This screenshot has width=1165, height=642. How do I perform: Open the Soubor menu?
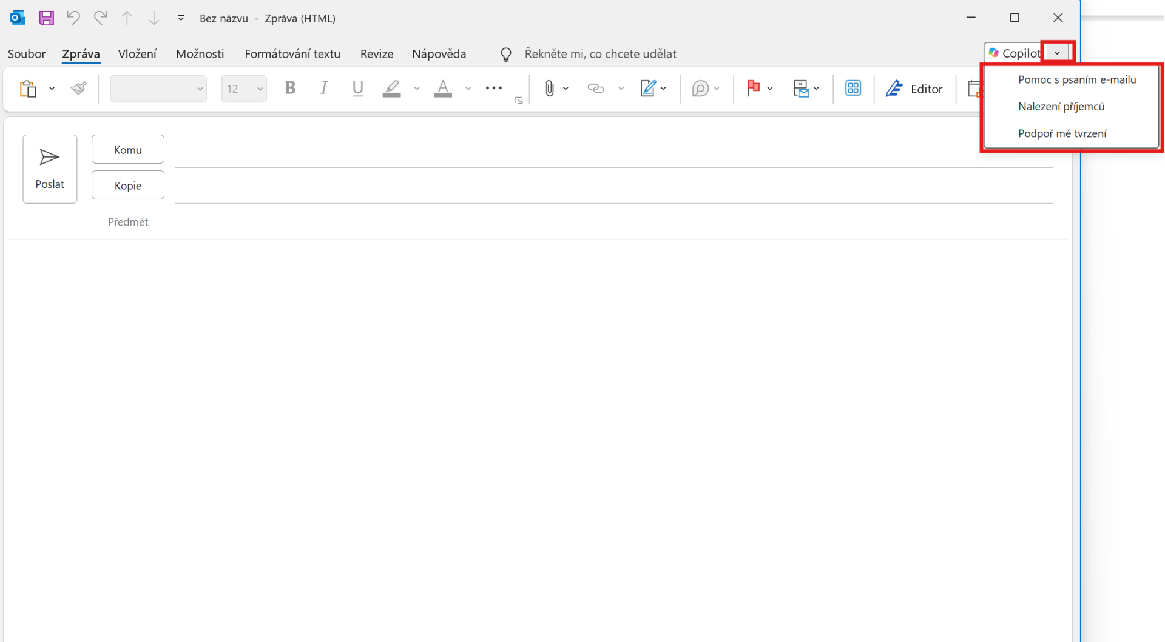point(27,54)
